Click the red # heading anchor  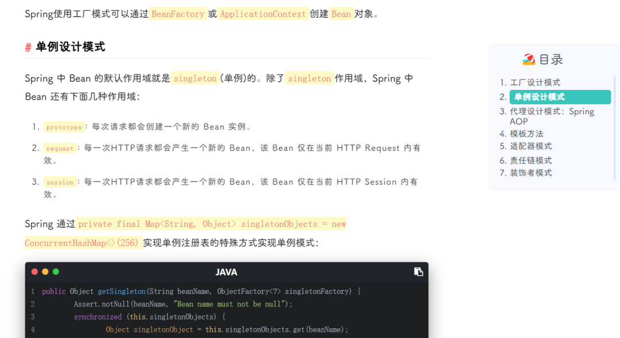(28, 48)
